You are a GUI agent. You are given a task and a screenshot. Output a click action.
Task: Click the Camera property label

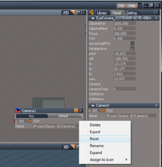pos(95,84)
